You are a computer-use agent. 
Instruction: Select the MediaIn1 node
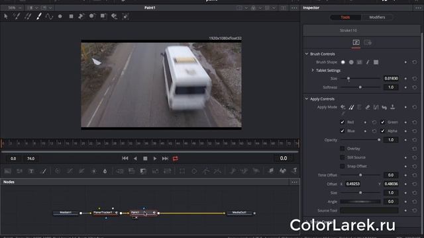tap(66, 213)
